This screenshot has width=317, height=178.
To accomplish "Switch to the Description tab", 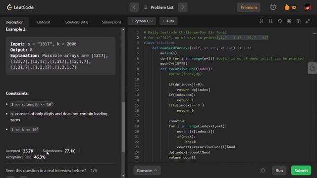I will click(14, 22).
